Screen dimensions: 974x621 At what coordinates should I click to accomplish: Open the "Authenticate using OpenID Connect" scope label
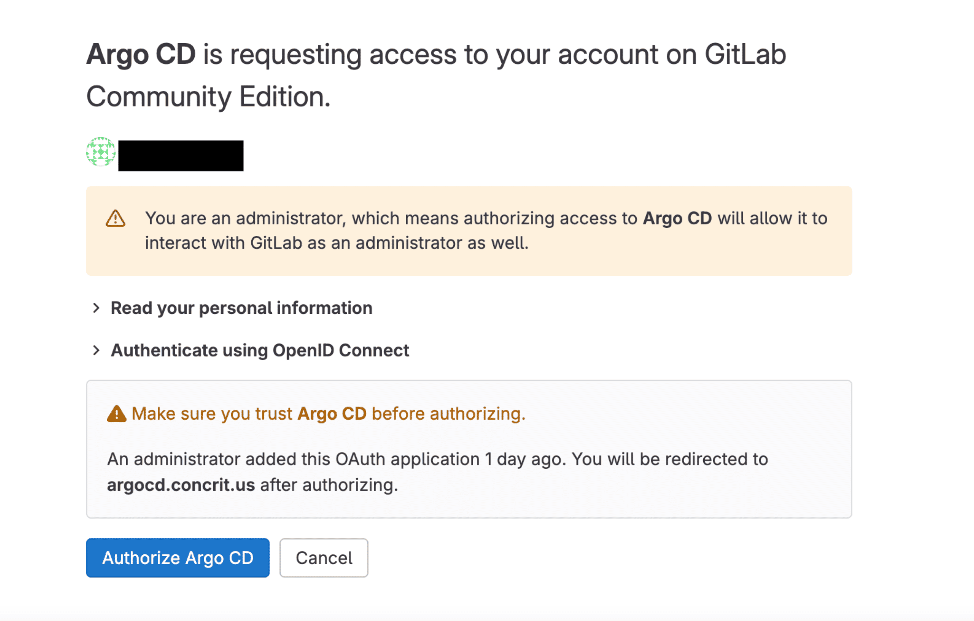pyautogui.click(x=260, y=350)
